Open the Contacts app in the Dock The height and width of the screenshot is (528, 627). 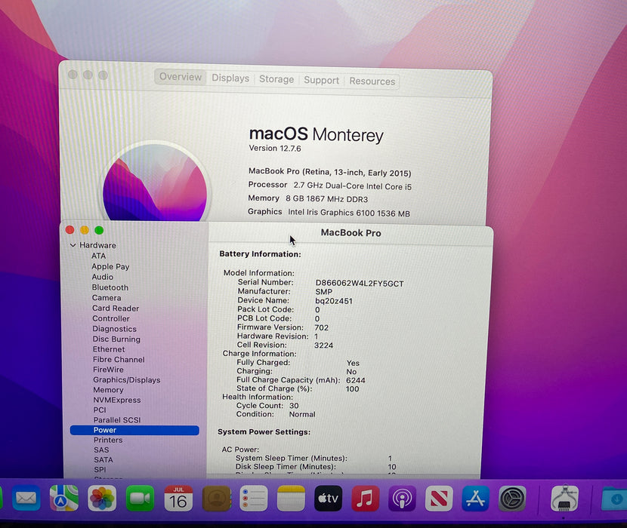pos(216,498)
